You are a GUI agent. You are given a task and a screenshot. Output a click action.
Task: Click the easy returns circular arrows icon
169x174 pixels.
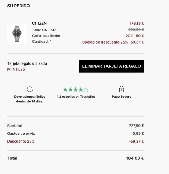coord(30,89)
